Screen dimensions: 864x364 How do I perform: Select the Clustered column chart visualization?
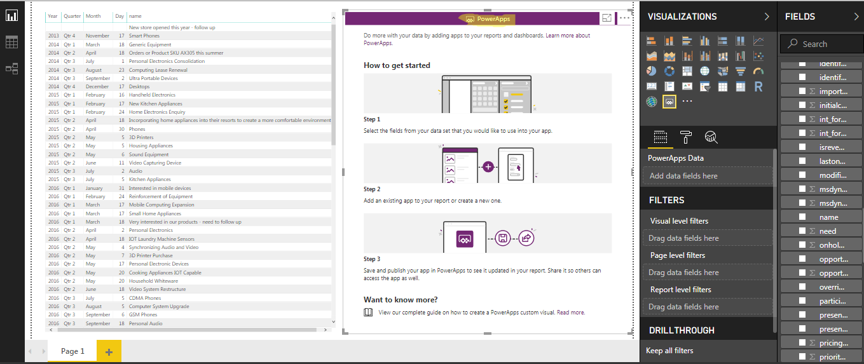click(x=704, y=41)
